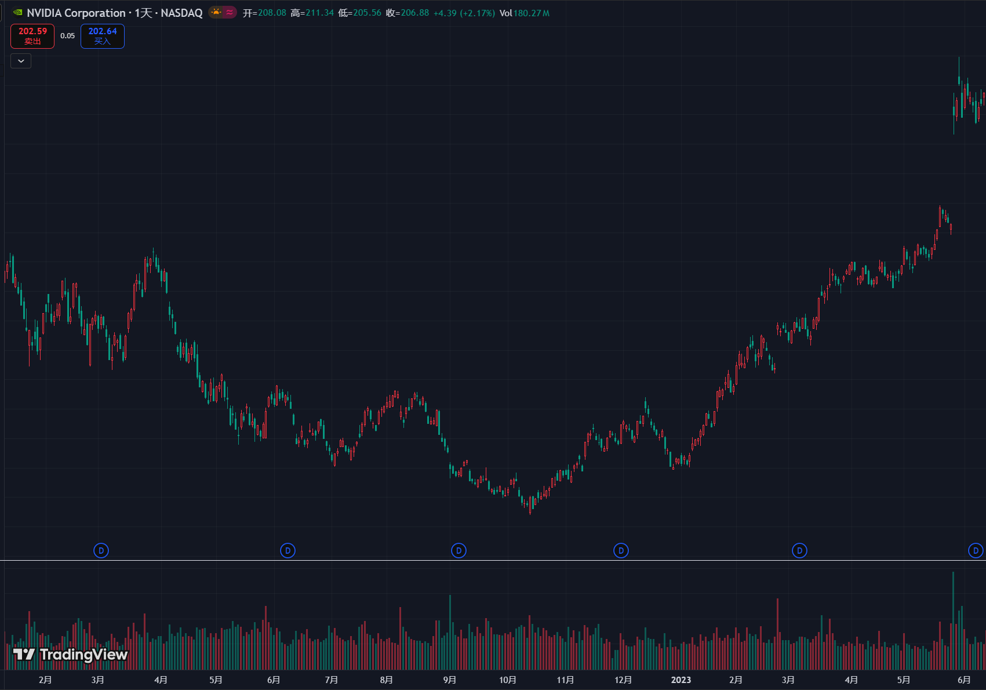
Task: Click the NVIDIA logo icon in chart title
Action: coord(18,12)
